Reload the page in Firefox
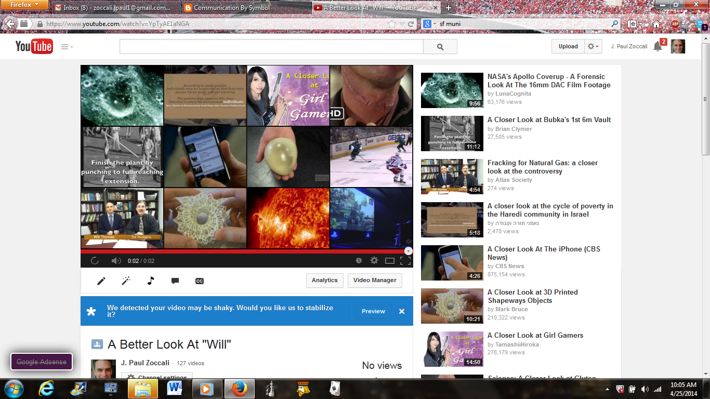The image size is (710, 399). pyautogui.click(x=411, y=24)
